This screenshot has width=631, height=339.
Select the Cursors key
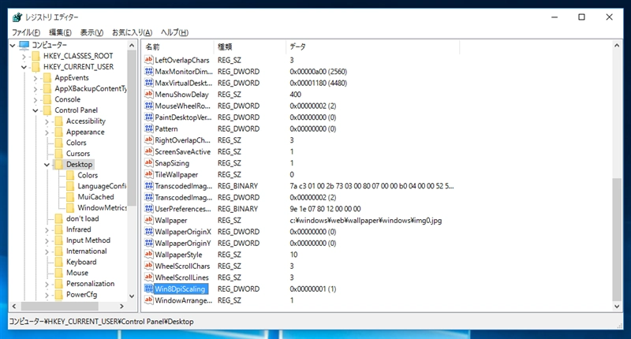point(78,154)
